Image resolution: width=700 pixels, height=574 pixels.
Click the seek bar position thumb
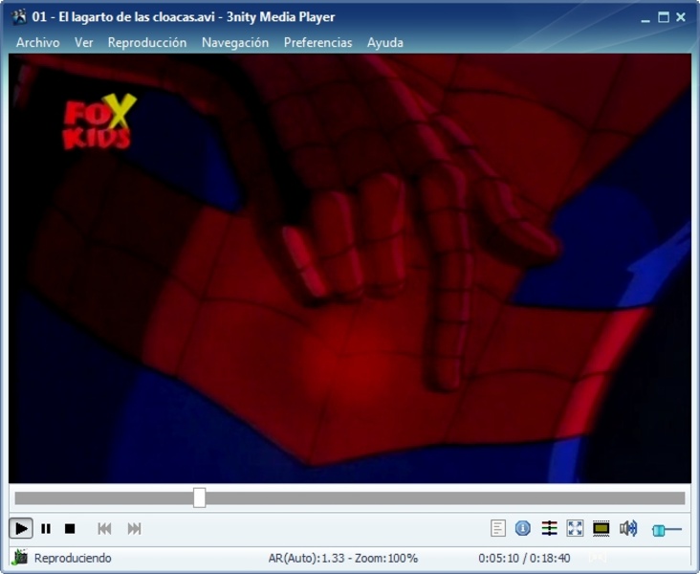pos(200,497)
